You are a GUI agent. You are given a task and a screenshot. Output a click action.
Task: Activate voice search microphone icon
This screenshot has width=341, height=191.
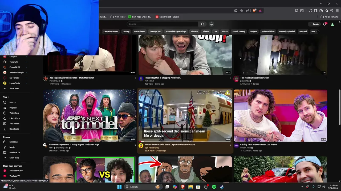[212, 24]
